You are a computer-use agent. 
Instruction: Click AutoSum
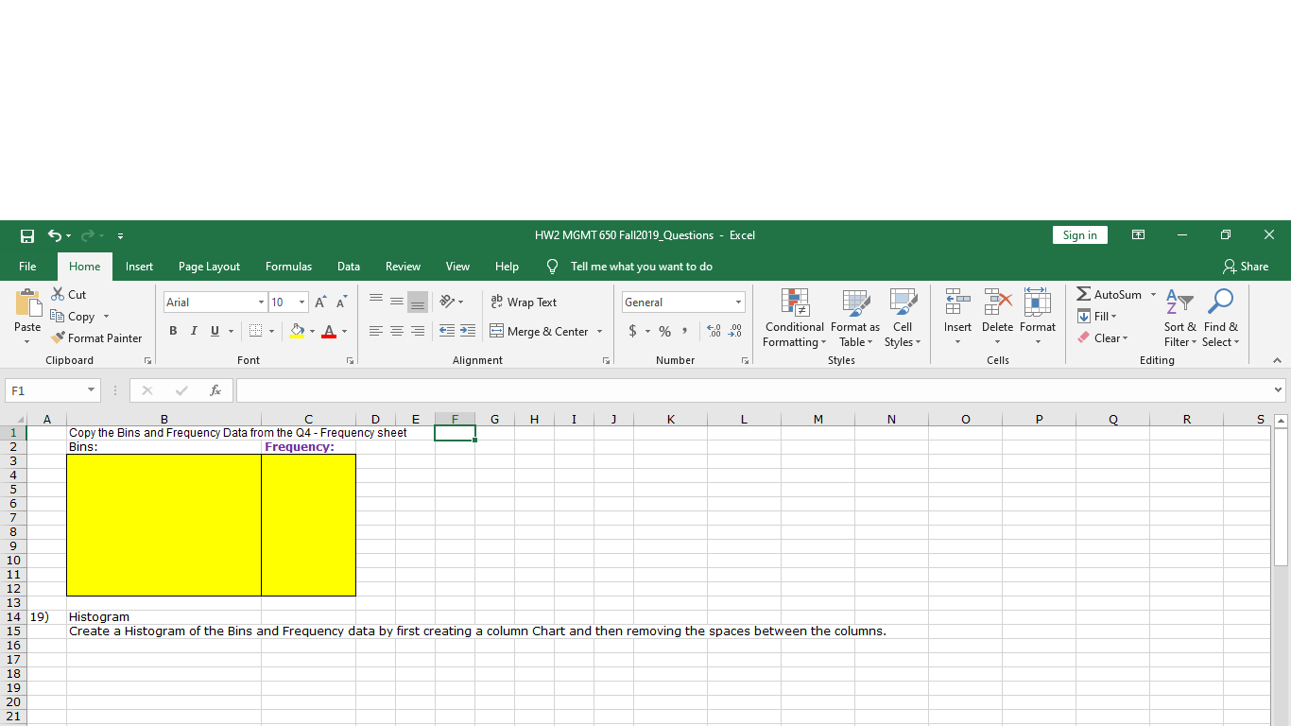pyautogui.click(x=1110, y=295)
